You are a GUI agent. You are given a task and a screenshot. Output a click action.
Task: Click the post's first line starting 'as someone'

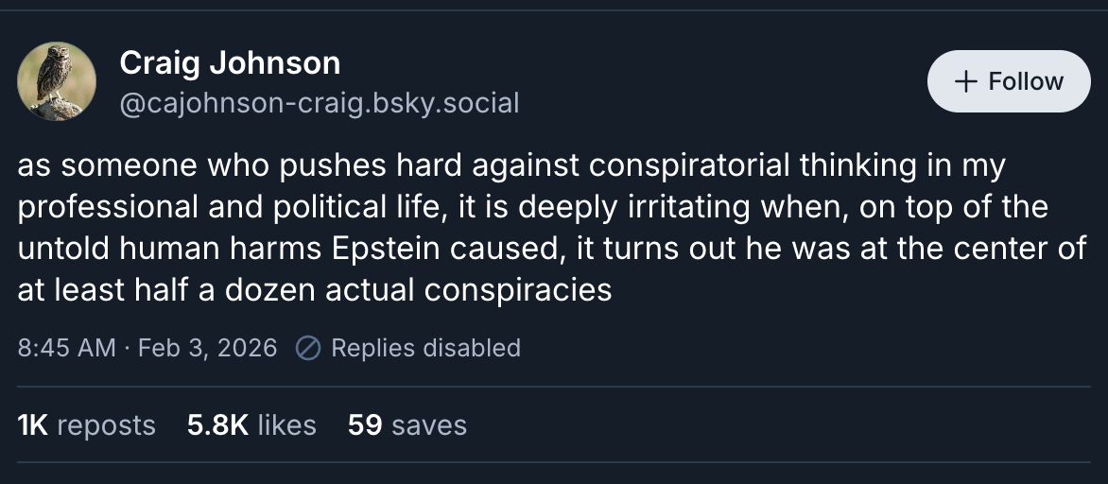coord(511,165)
